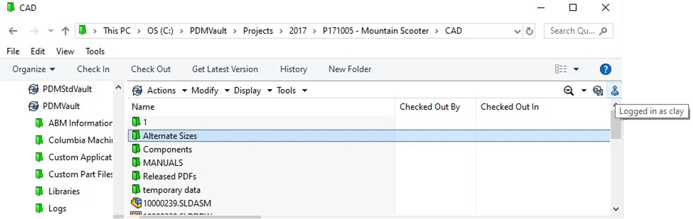Click the Check Out button
693x219 pixels.
(151, 69)
